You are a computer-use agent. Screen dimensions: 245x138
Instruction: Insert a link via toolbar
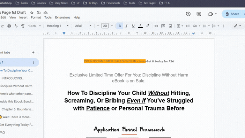coord(156,26)
